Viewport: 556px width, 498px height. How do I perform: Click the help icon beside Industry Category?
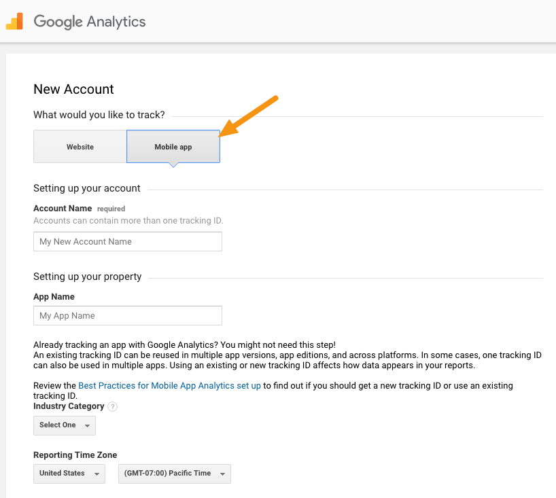tap(112, 406)
